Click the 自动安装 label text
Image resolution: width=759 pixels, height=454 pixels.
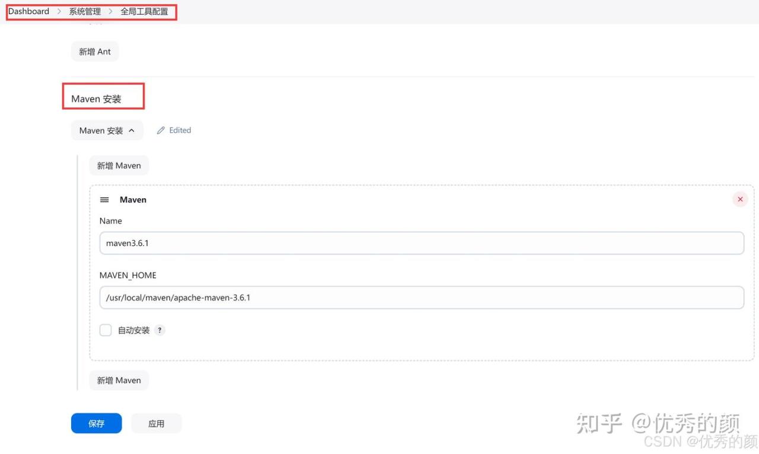tap(133, 330)
